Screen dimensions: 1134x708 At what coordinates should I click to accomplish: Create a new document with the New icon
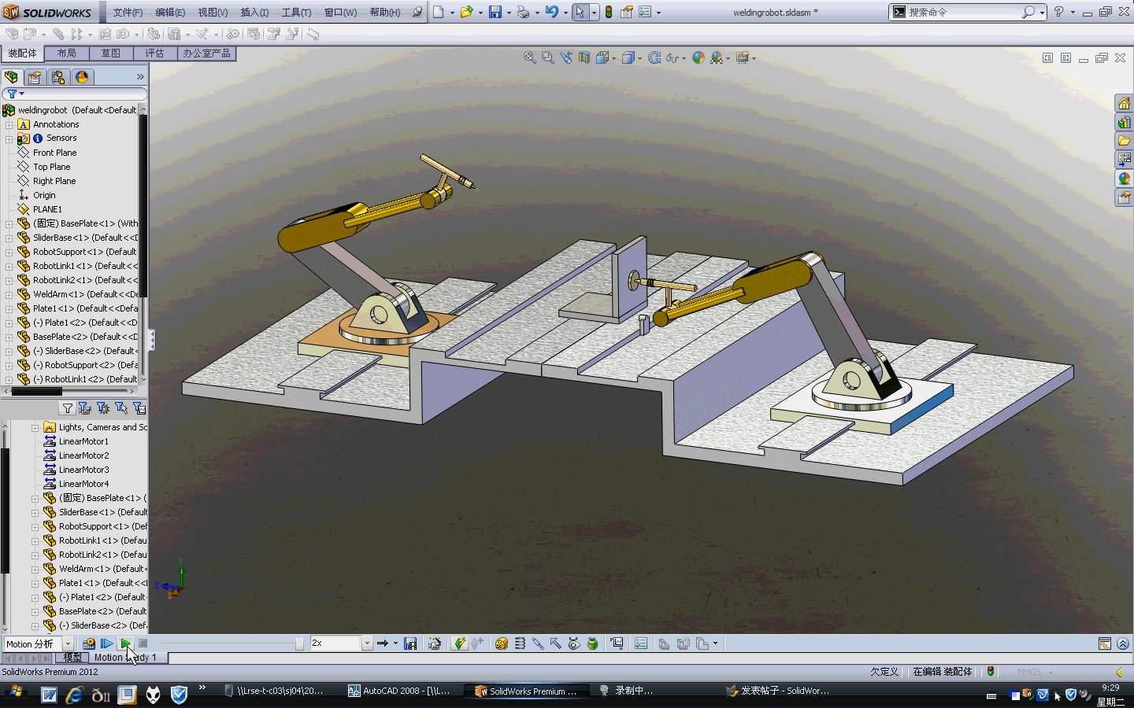[x=439, y=12]
